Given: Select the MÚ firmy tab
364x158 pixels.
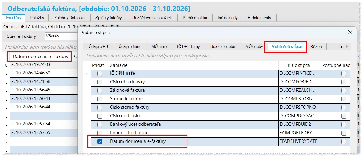Looking at the screenshot, I should [x=159, y=47].
